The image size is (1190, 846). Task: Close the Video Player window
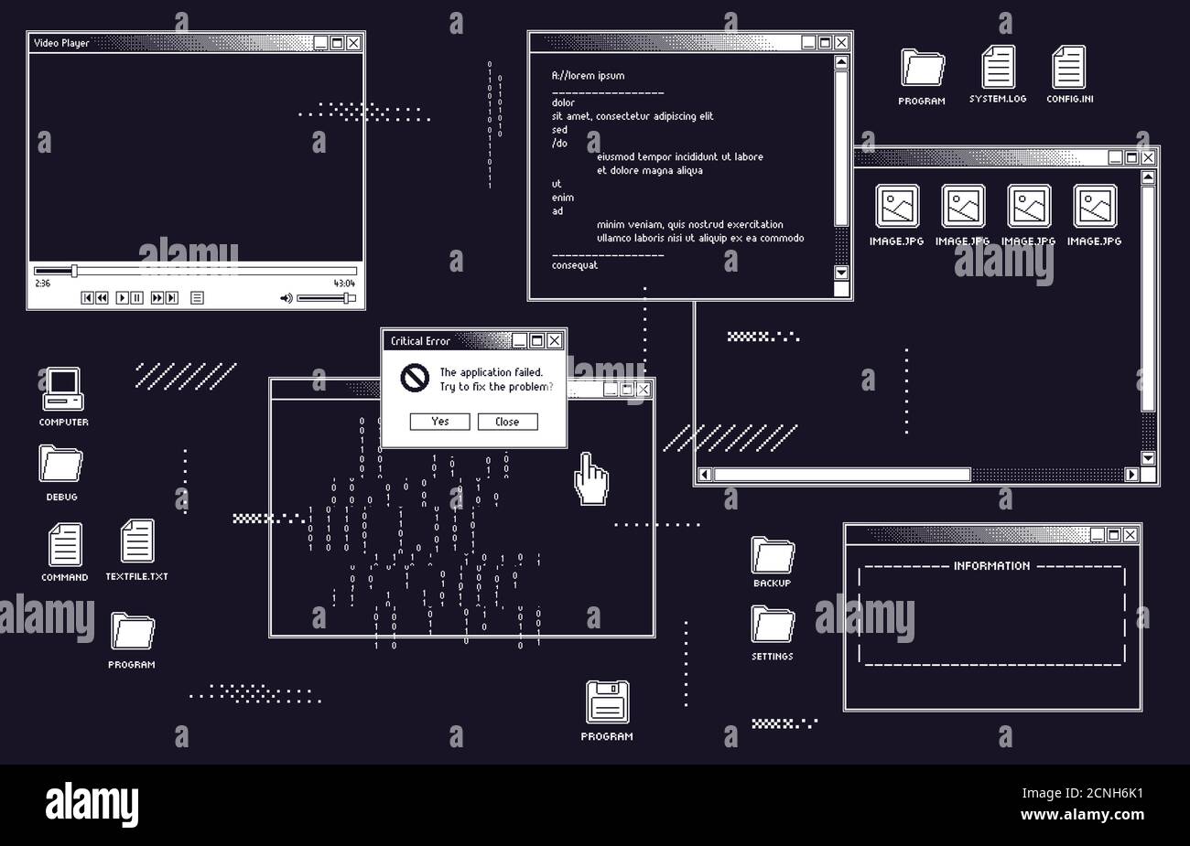point(353,43)
